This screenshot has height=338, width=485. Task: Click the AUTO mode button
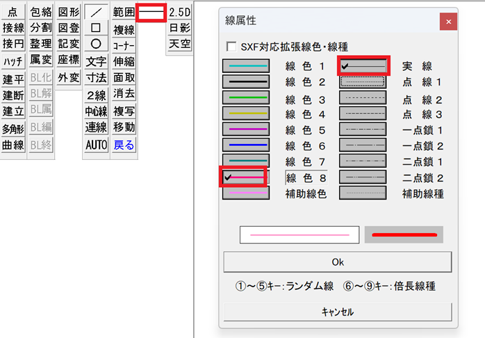pos(96,145)
